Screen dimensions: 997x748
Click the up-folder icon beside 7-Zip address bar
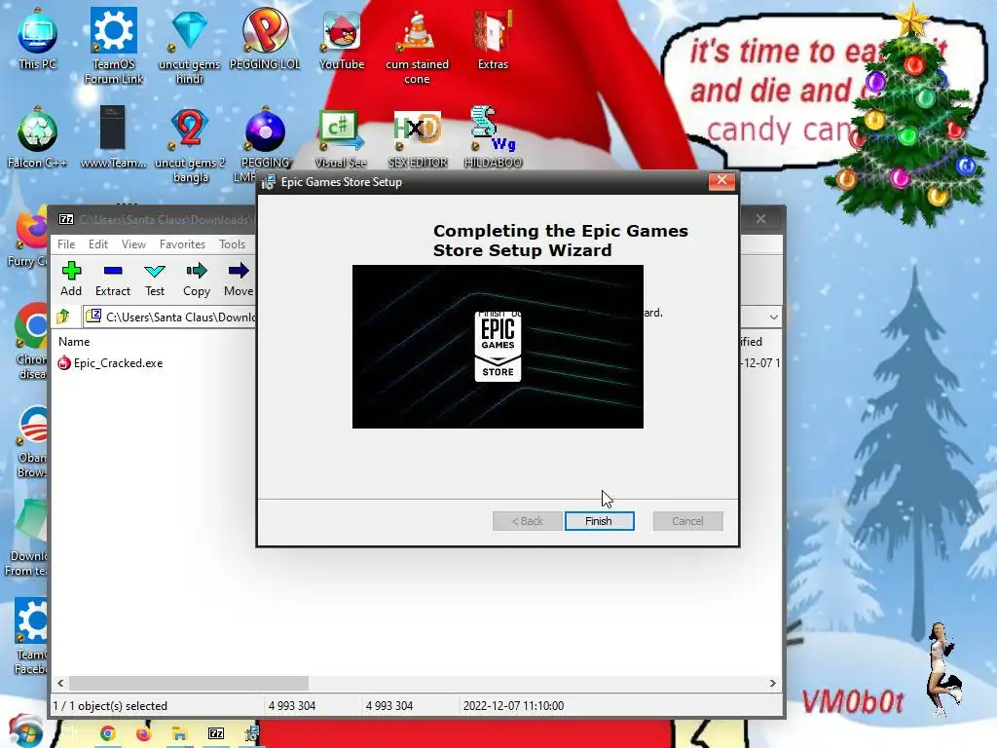(x=63, y=317)
